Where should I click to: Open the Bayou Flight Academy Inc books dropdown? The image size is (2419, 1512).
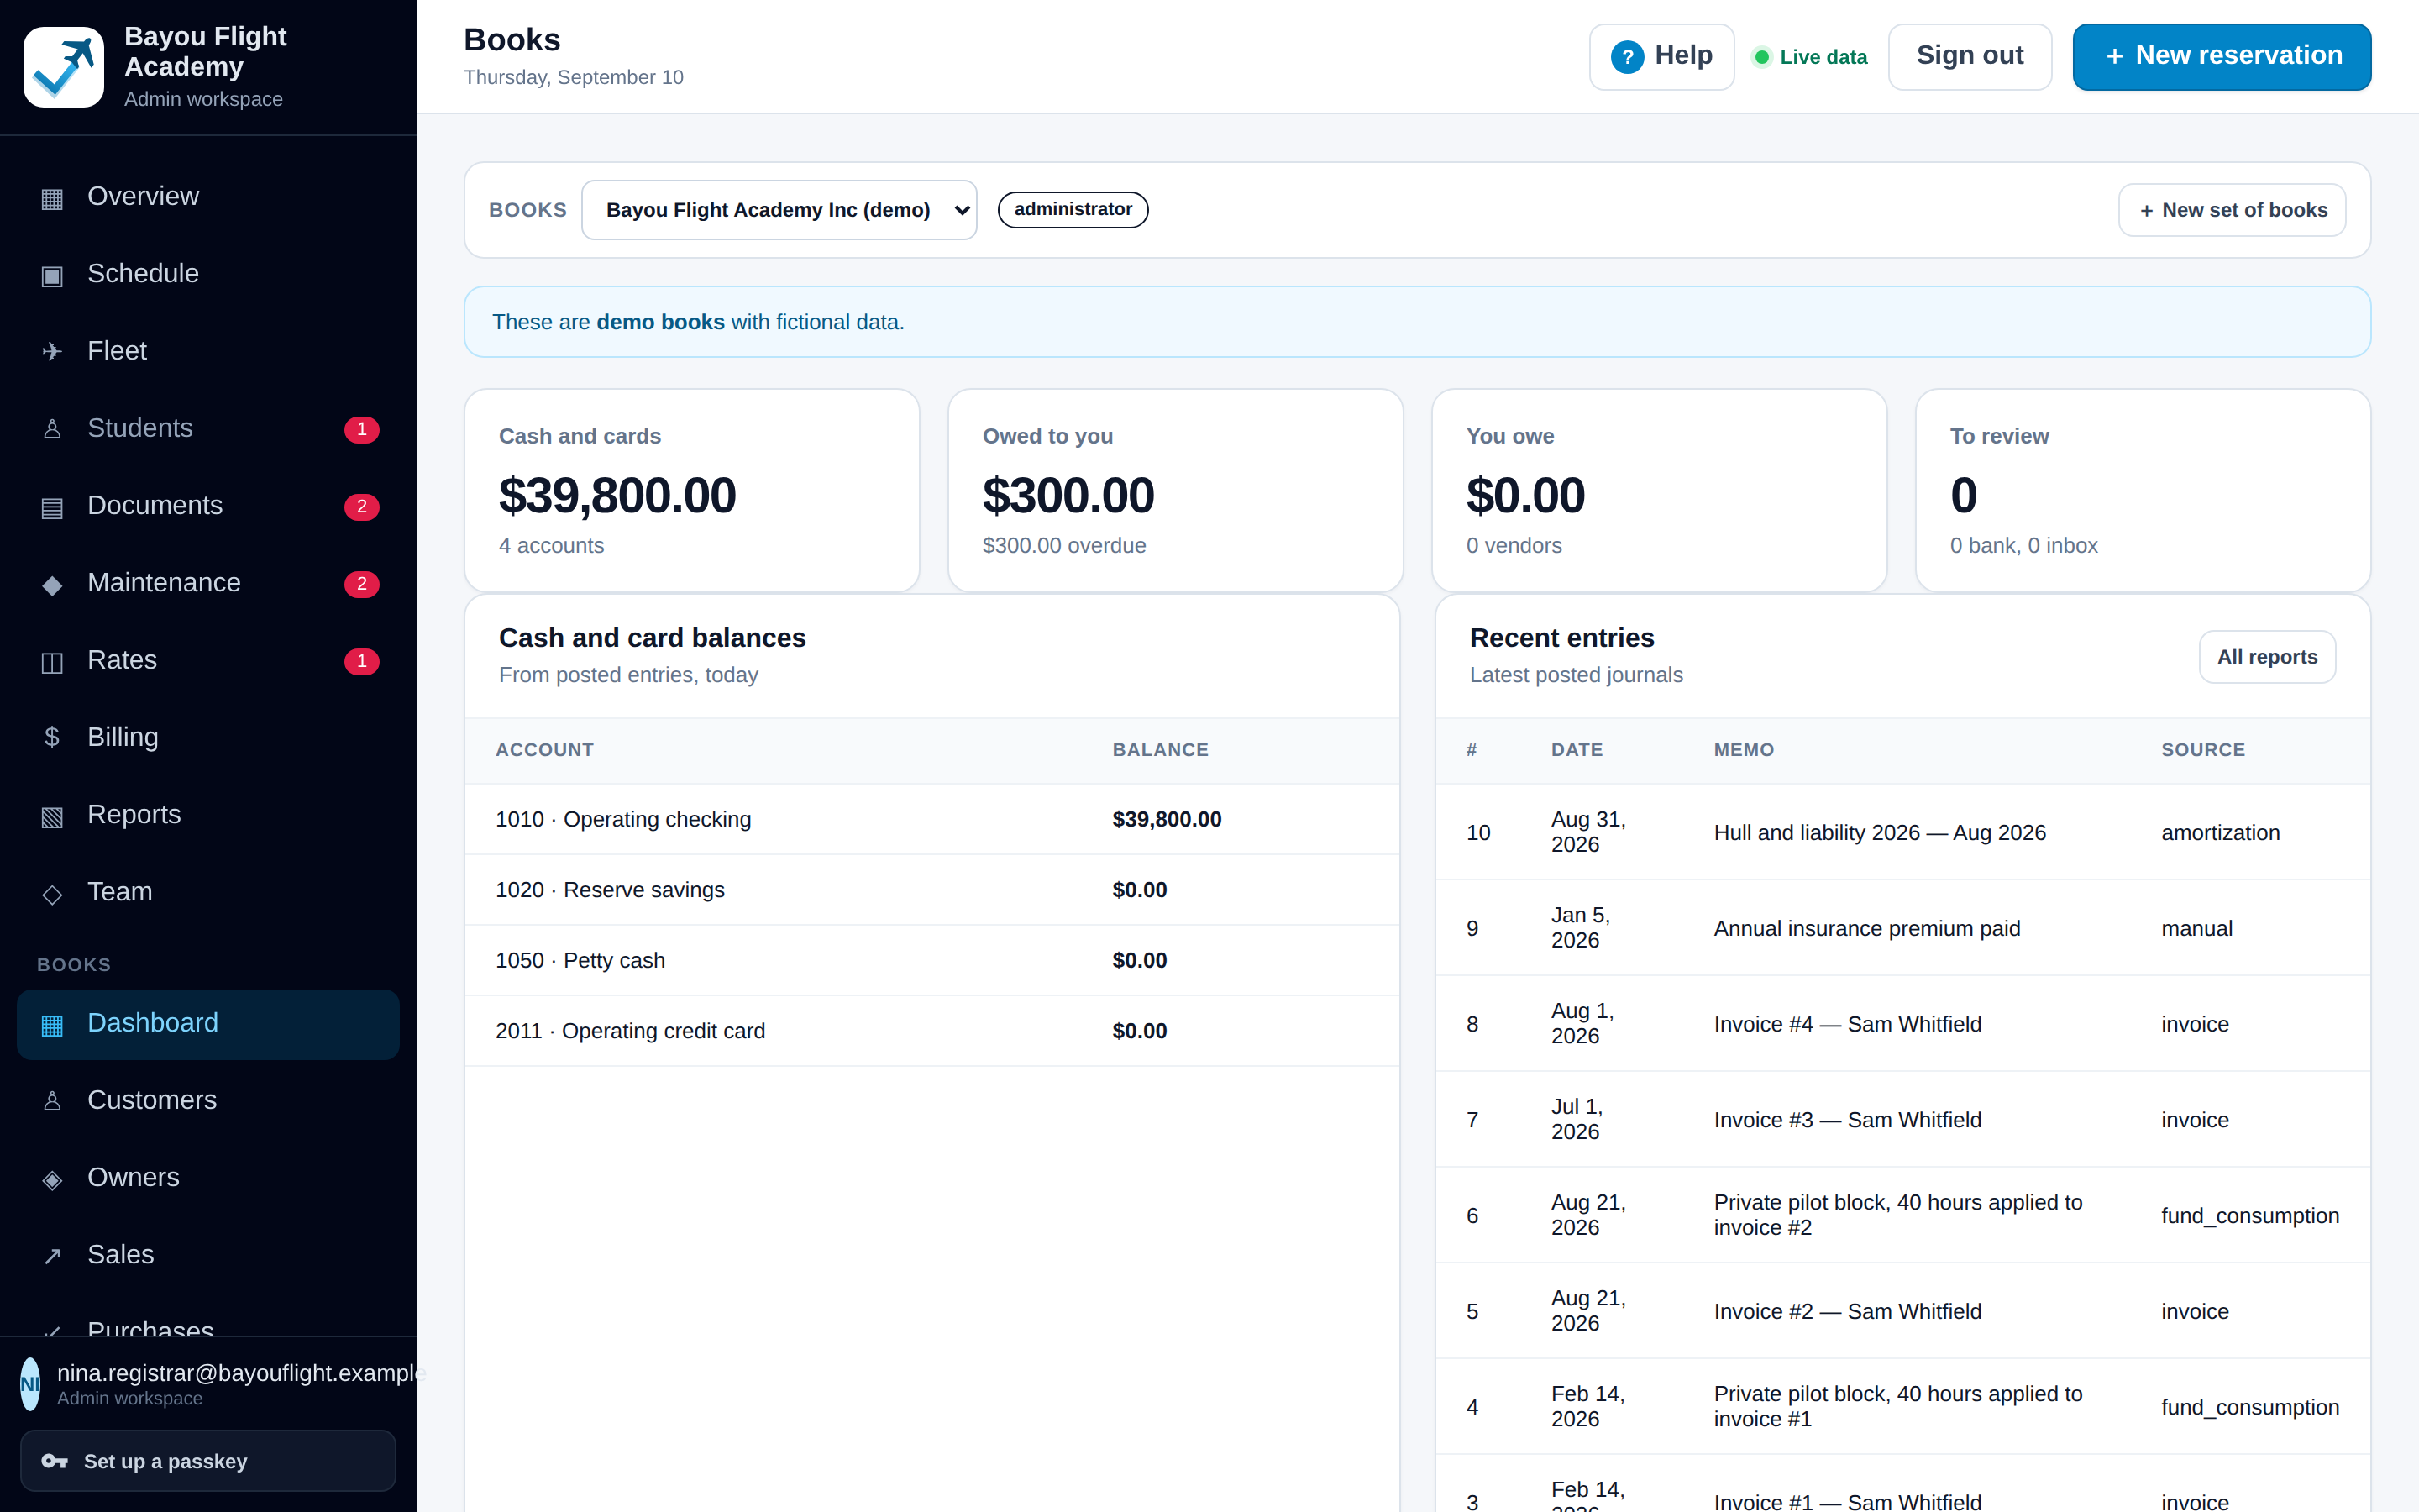779,210
